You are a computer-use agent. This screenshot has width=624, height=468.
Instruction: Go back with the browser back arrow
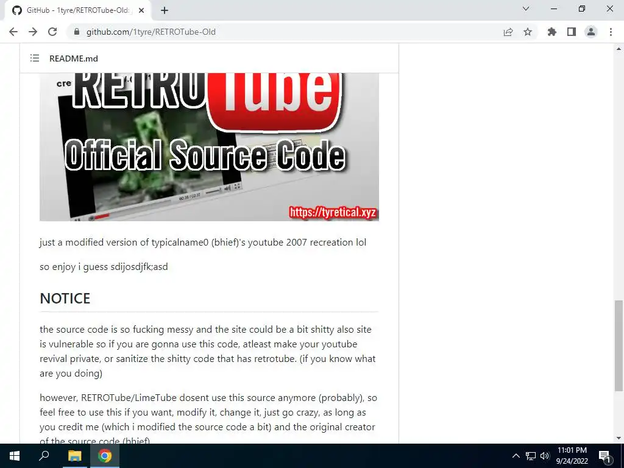(x=13, y=32)
